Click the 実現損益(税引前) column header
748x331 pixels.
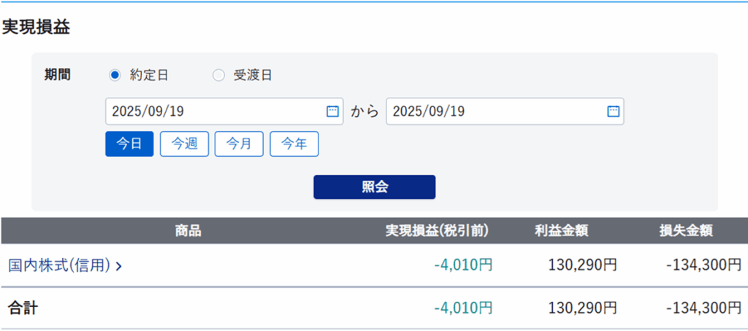[x=437, y=231]
